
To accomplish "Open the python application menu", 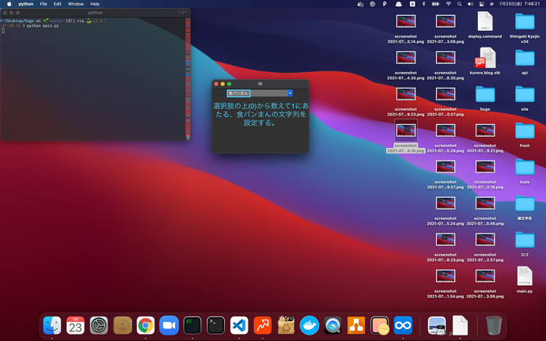I will pos(26,4).
